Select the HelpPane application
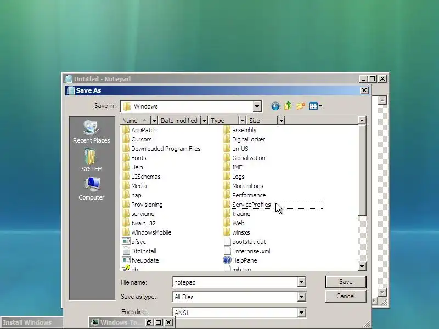The height and width of the screenshot is (329, 439). coord(240,260)
